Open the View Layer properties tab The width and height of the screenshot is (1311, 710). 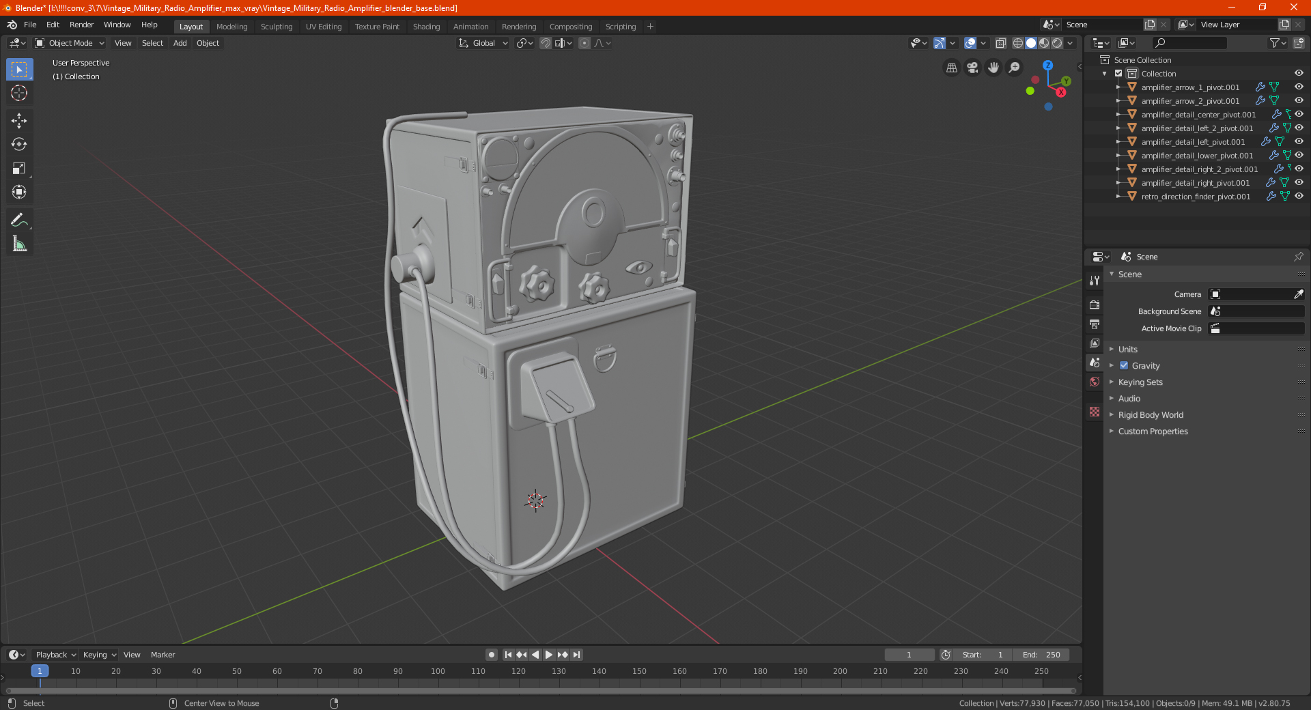[1095, 343]
